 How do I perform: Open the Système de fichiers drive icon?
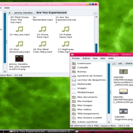(74, 76)
